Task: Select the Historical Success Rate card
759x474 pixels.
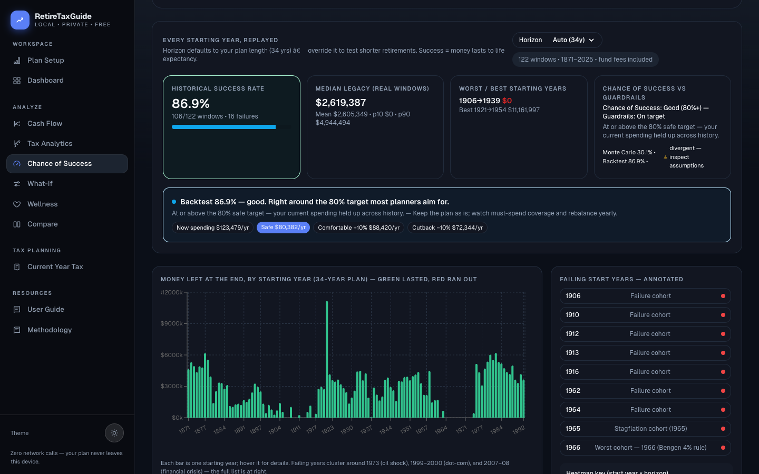Action: [x=231, y=127]
